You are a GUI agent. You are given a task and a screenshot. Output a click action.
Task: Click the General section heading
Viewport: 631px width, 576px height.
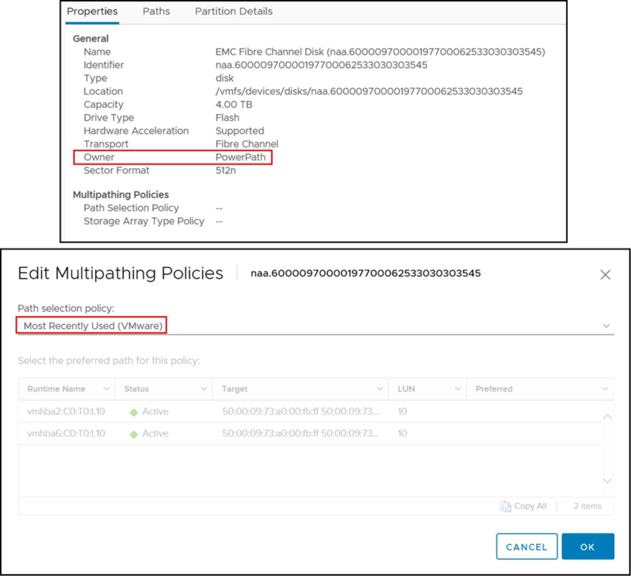[90, 38]
